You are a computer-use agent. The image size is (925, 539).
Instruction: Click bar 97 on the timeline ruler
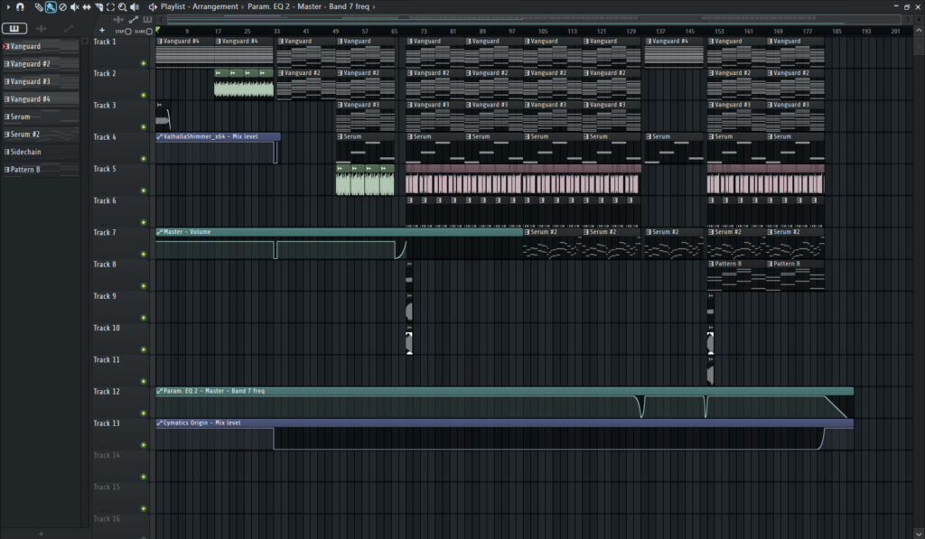click(512, 31)
